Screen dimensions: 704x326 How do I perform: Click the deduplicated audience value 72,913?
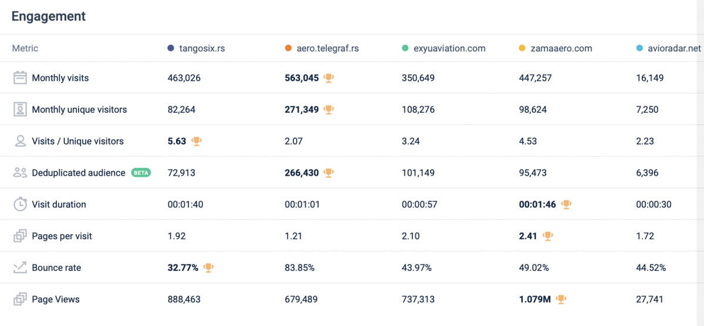pyautogui.click(x=181, y=173)
